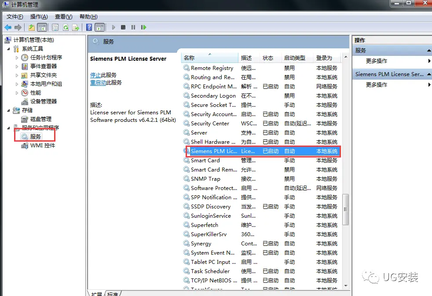Sort by the 启动类型 column header

[x=297, y=58]
